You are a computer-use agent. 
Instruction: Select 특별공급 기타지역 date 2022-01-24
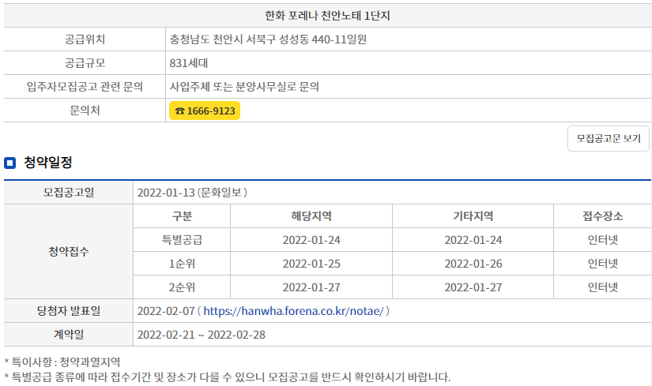473,240
